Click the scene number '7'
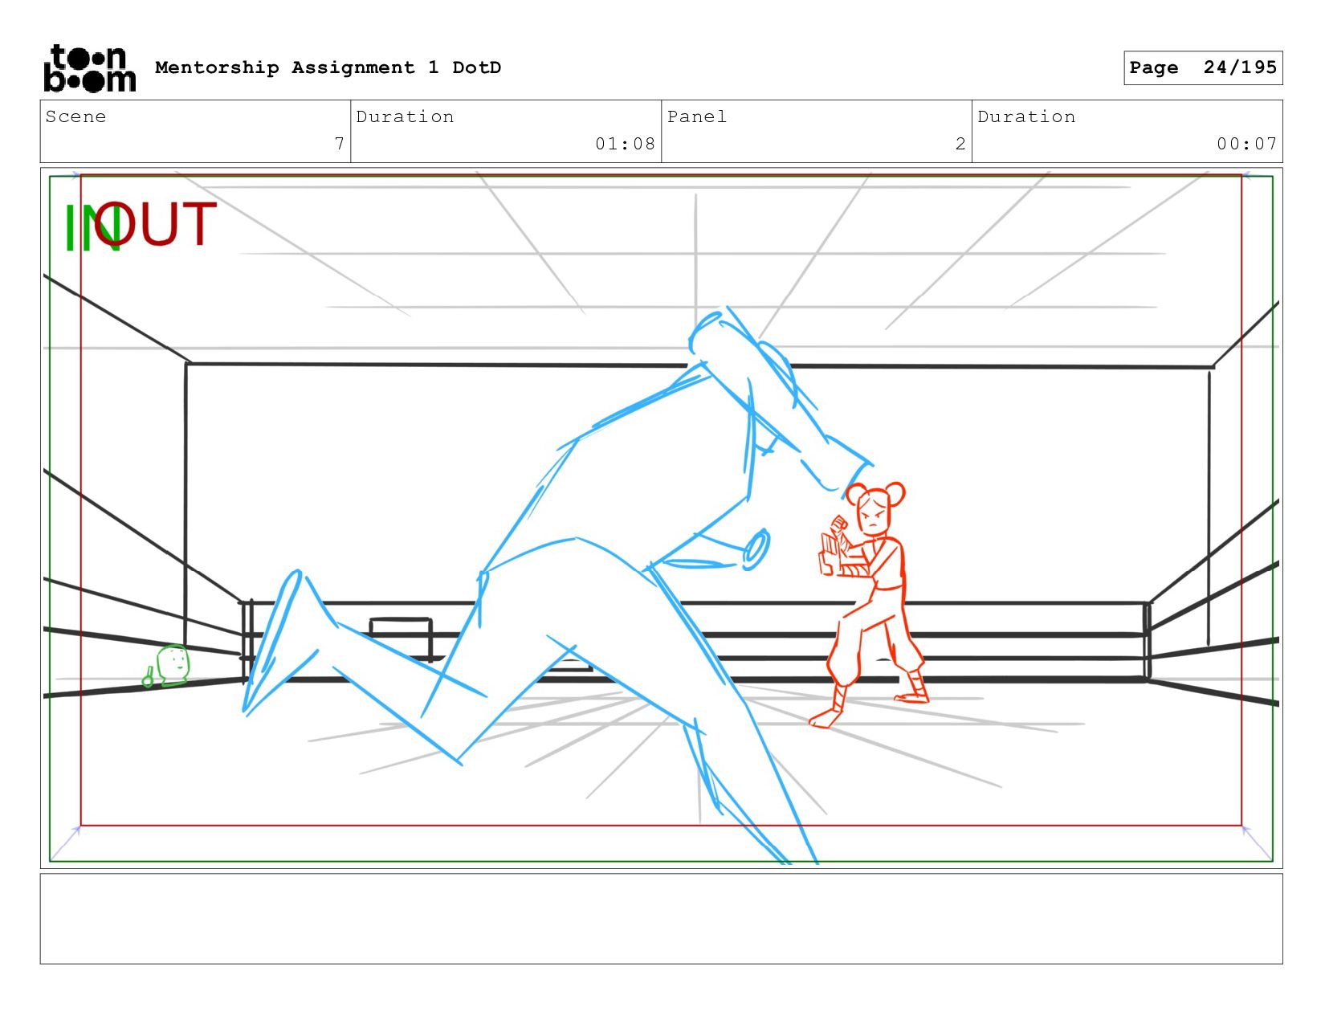Image resolution: width=1325 pixels, height=1024 pixels. [340, 144]
